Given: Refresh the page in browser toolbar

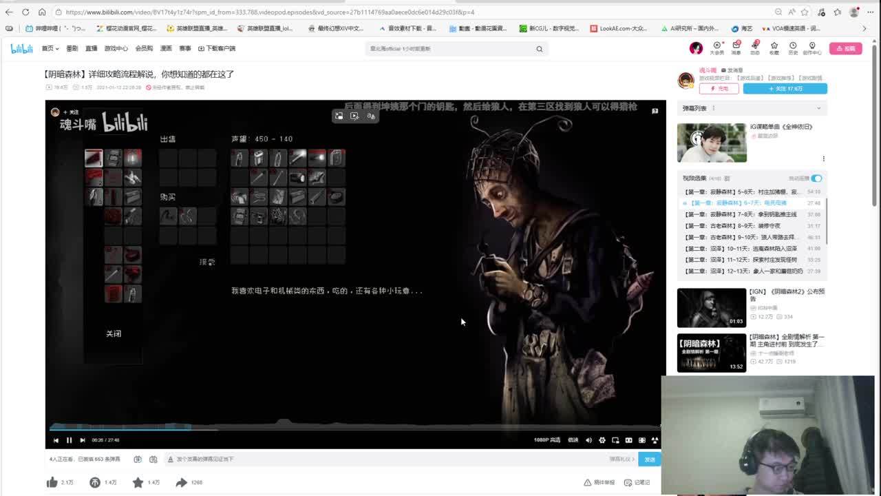Looking at the screenshot, I should pyautogui.click(x=25, y=12).
